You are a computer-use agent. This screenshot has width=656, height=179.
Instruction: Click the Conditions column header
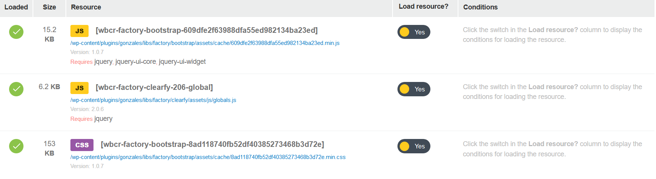pos(480,7)
